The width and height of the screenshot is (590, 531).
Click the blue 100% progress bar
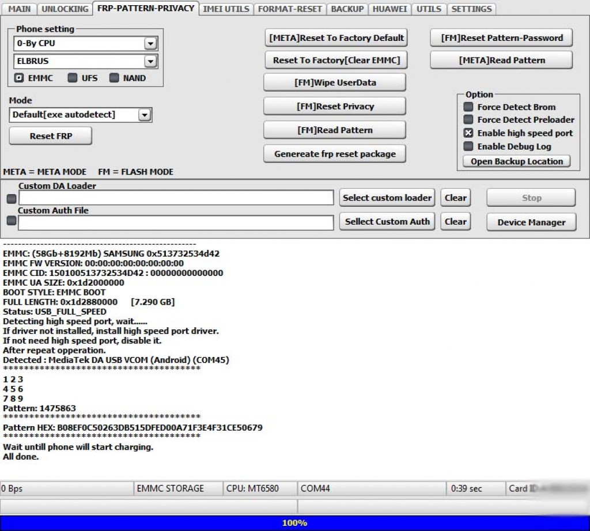tap(294, 523)
